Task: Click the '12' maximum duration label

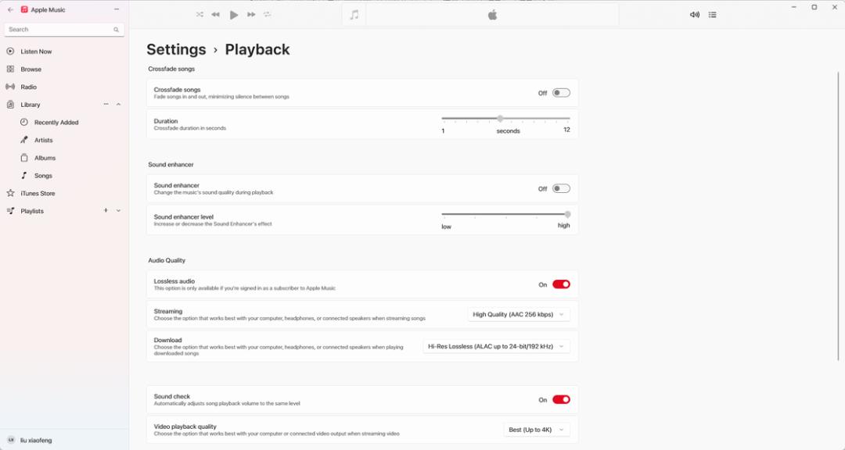Action: pos(566,130)
